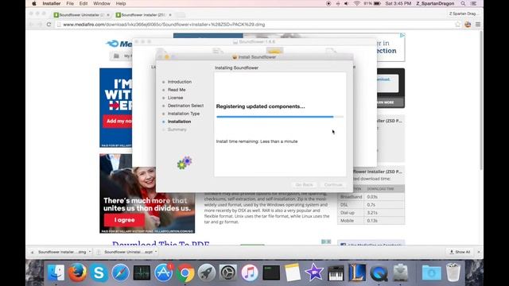
Task: Open the Trash in the Dock
Action: (x=453, y=272)
